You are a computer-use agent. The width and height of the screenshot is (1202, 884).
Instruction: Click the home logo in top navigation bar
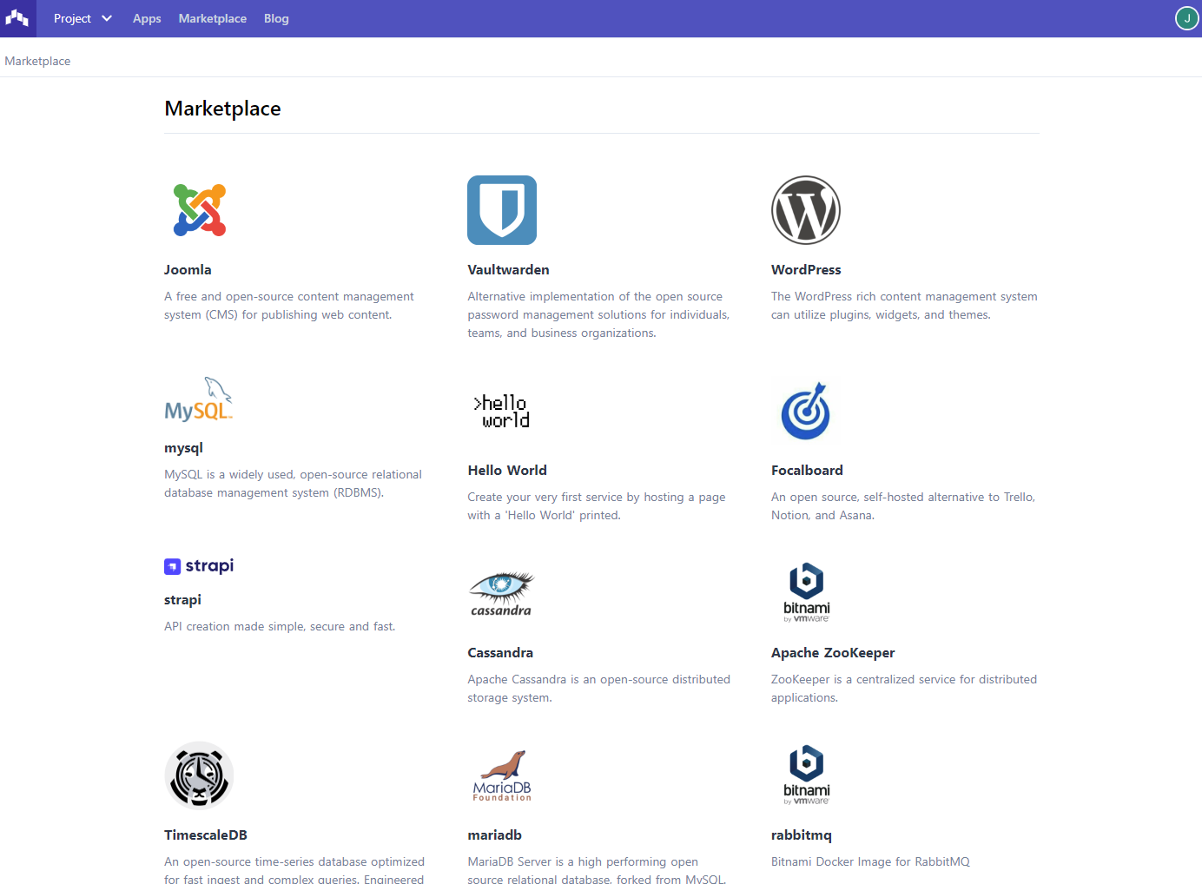coord(17,18)
